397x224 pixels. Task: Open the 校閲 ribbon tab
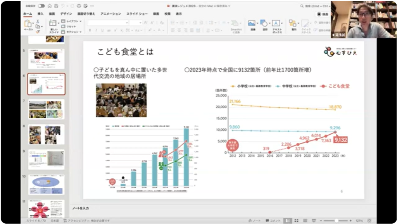pos(167,14)
